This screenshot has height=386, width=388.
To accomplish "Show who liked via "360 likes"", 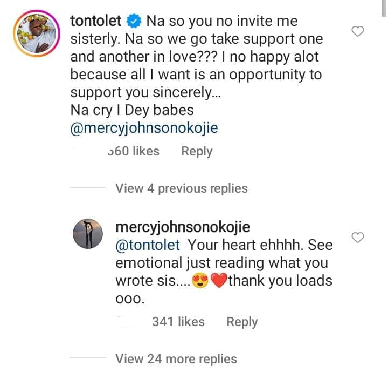I will pyautogui.click(x=133, y=152).
